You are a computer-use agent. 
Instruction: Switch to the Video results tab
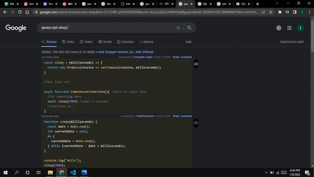[86, 42]
